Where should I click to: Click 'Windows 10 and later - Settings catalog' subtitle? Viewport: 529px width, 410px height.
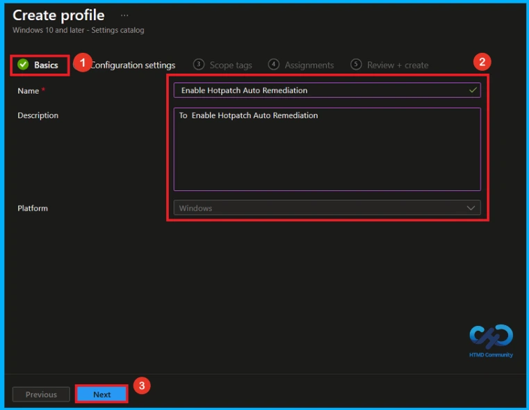pos(79,30)
